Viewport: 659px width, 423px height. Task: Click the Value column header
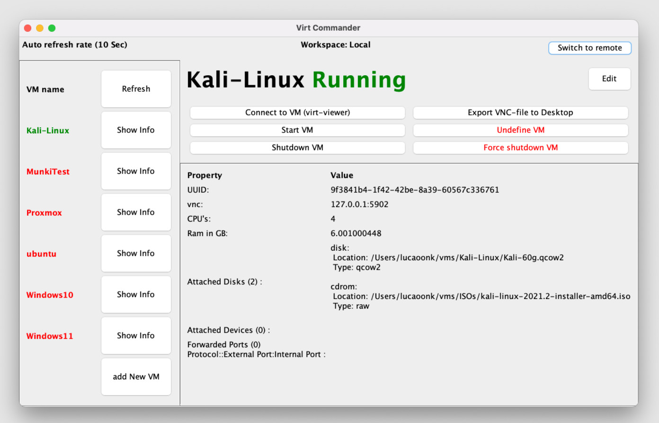click(x=342, y=176)
